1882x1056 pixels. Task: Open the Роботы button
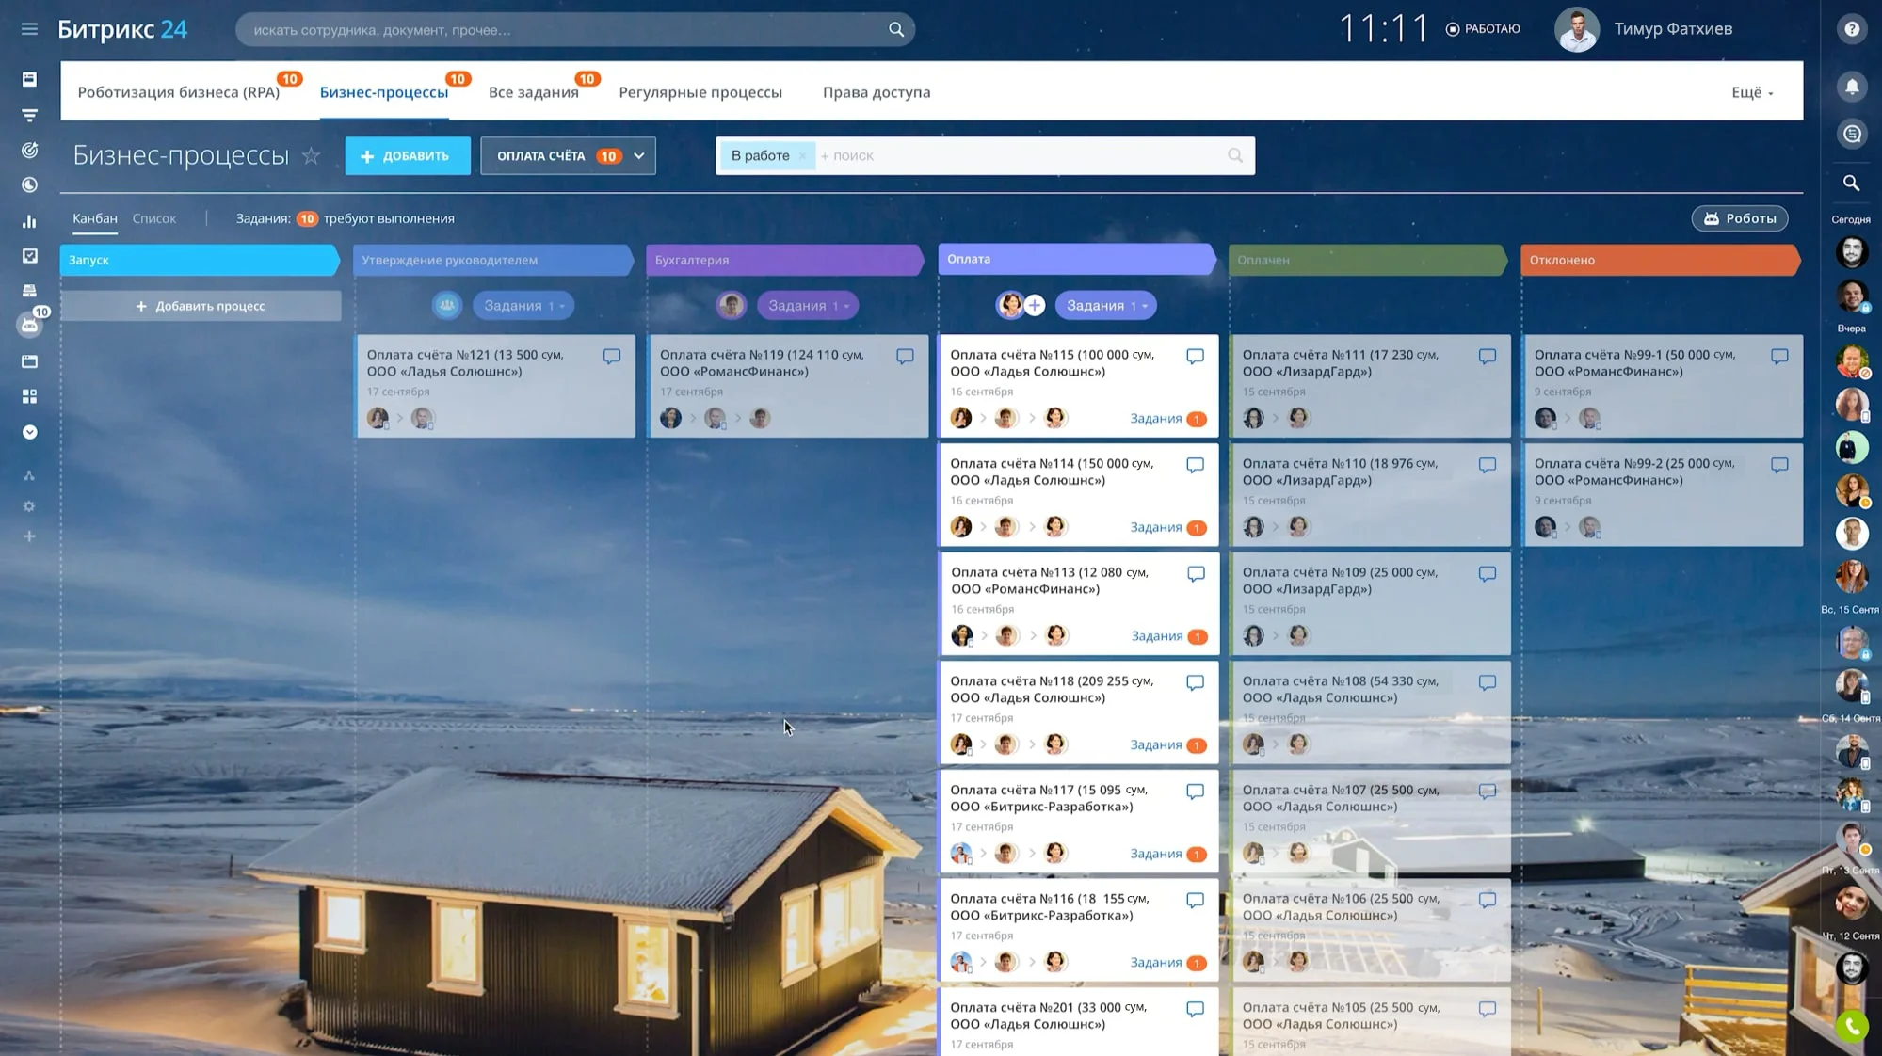click(1739, 218)
